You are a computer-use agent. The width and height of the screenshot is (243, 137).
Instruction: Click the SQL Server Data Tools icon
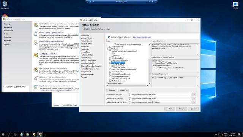36,55
